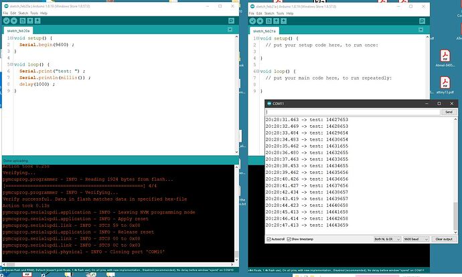Viewport: 462px width, 277px height.
Task: Collapse loop() fold marker in right editor
Action: coord(258,71)
